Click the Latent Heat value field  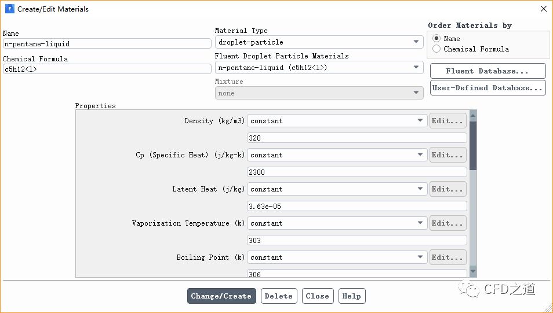pos(356,207)
